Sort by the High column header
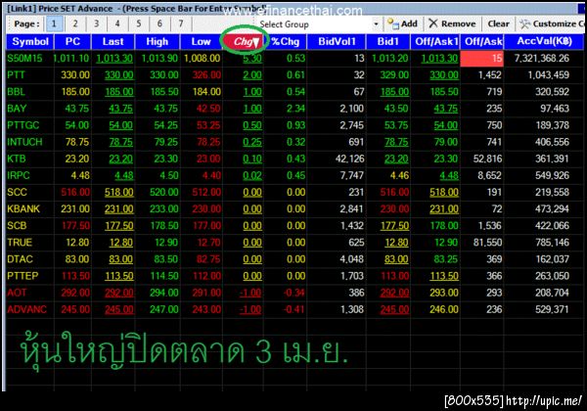587x411 pixels. point(158,41)
